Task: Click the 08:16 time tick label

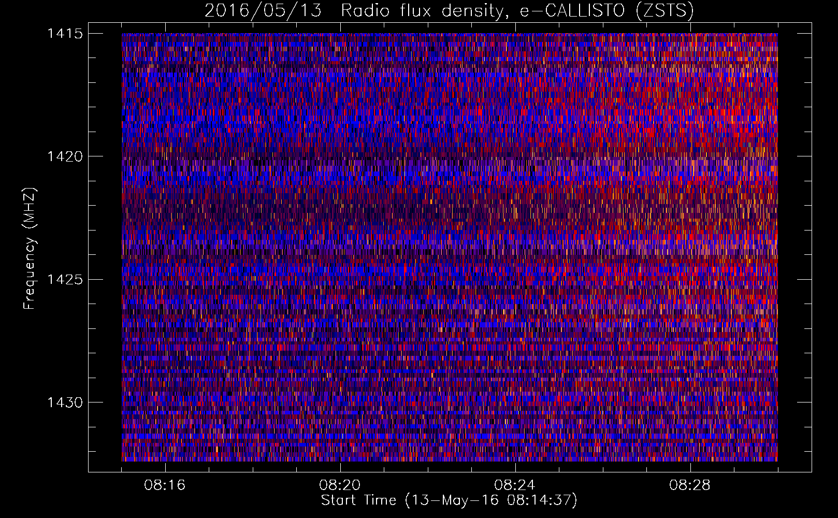Action: click(x=165, y=485)
